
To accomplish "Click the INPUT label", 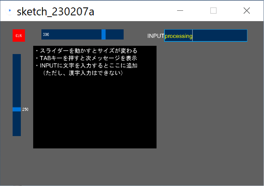I will (x=155, y=36).
